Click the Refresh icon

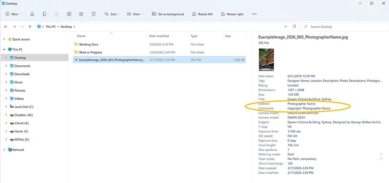pyautogui.click(x=294, y=26)
